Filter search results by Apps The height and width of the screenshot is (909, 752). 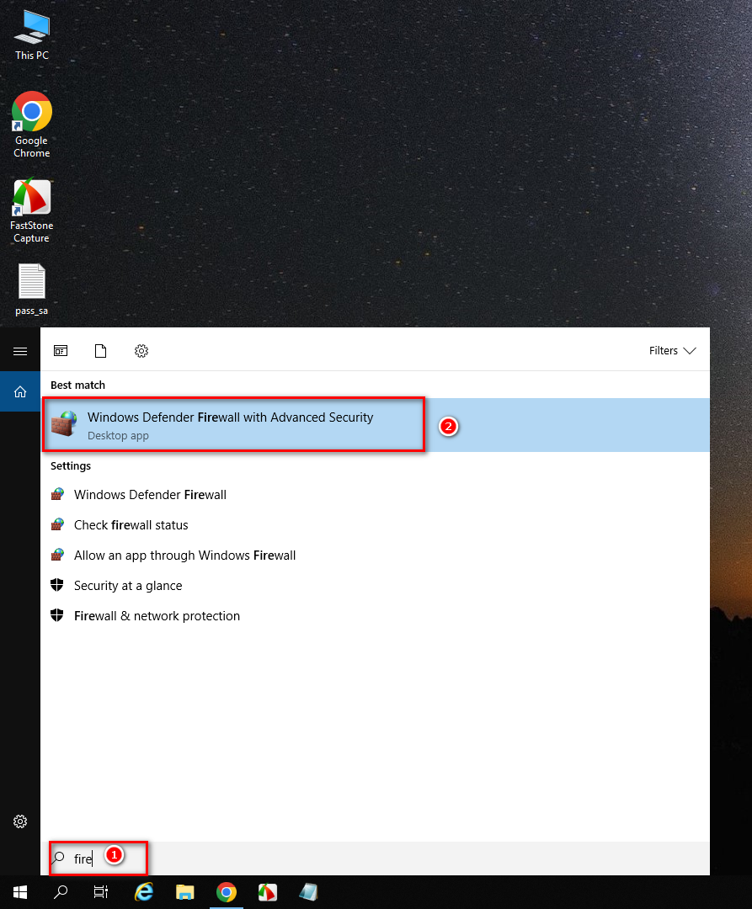pyautogui.click(x=61, y=351)
